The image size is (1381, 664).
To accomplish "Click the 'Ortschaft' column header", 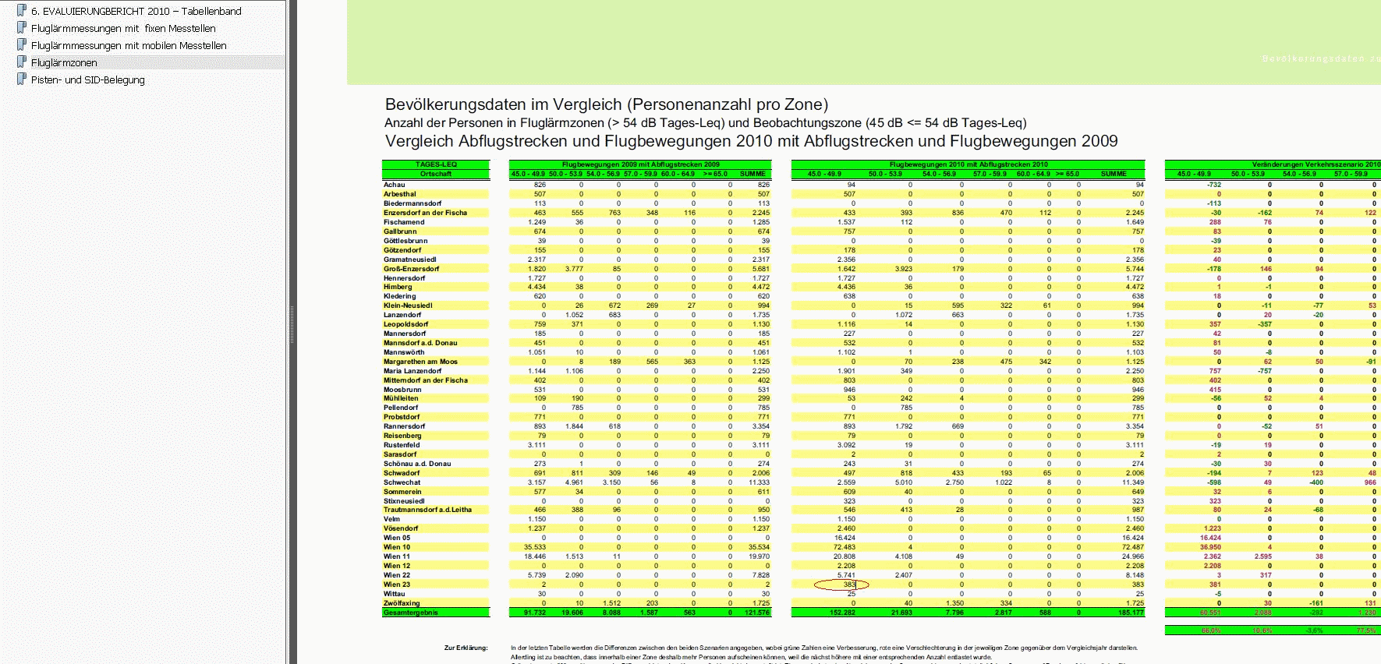I will (436, 174).
